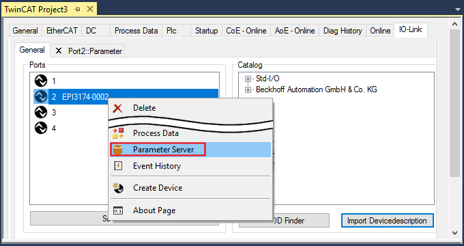Open the Plc tab
The image size is (464, 246).
pyautogui.click(x=176, y=31)
